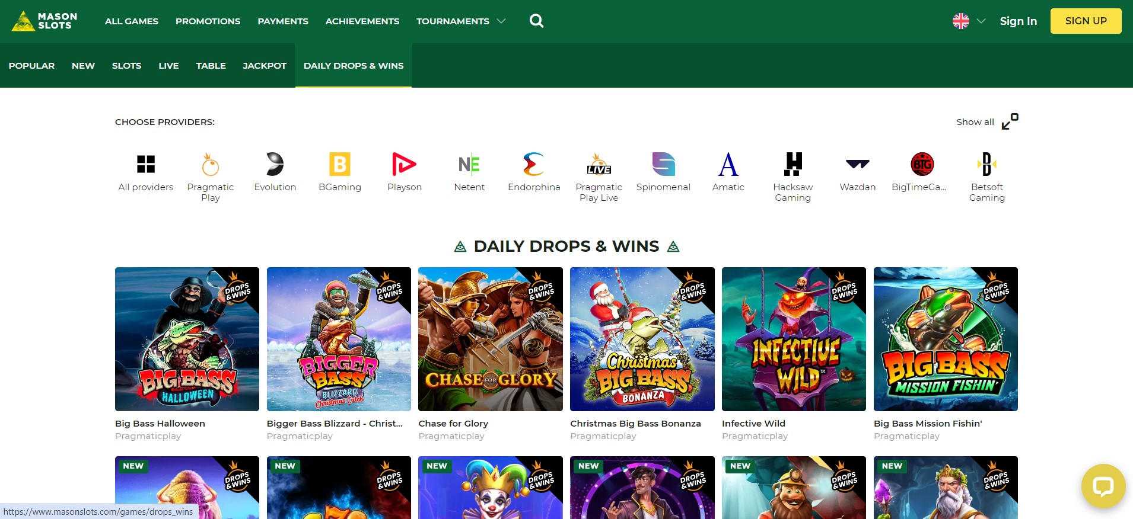Viewport: 1133px width, 519px height.
Task: Filter by BGaming provider icon
Action: (x=340, y=164)
